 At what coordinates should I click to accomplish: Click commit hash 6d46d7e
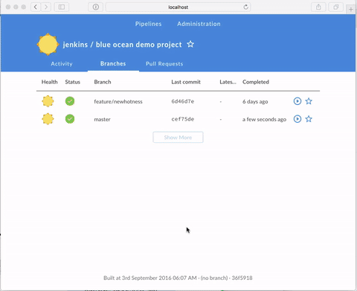pyautogui.click(x=183, y=101)
